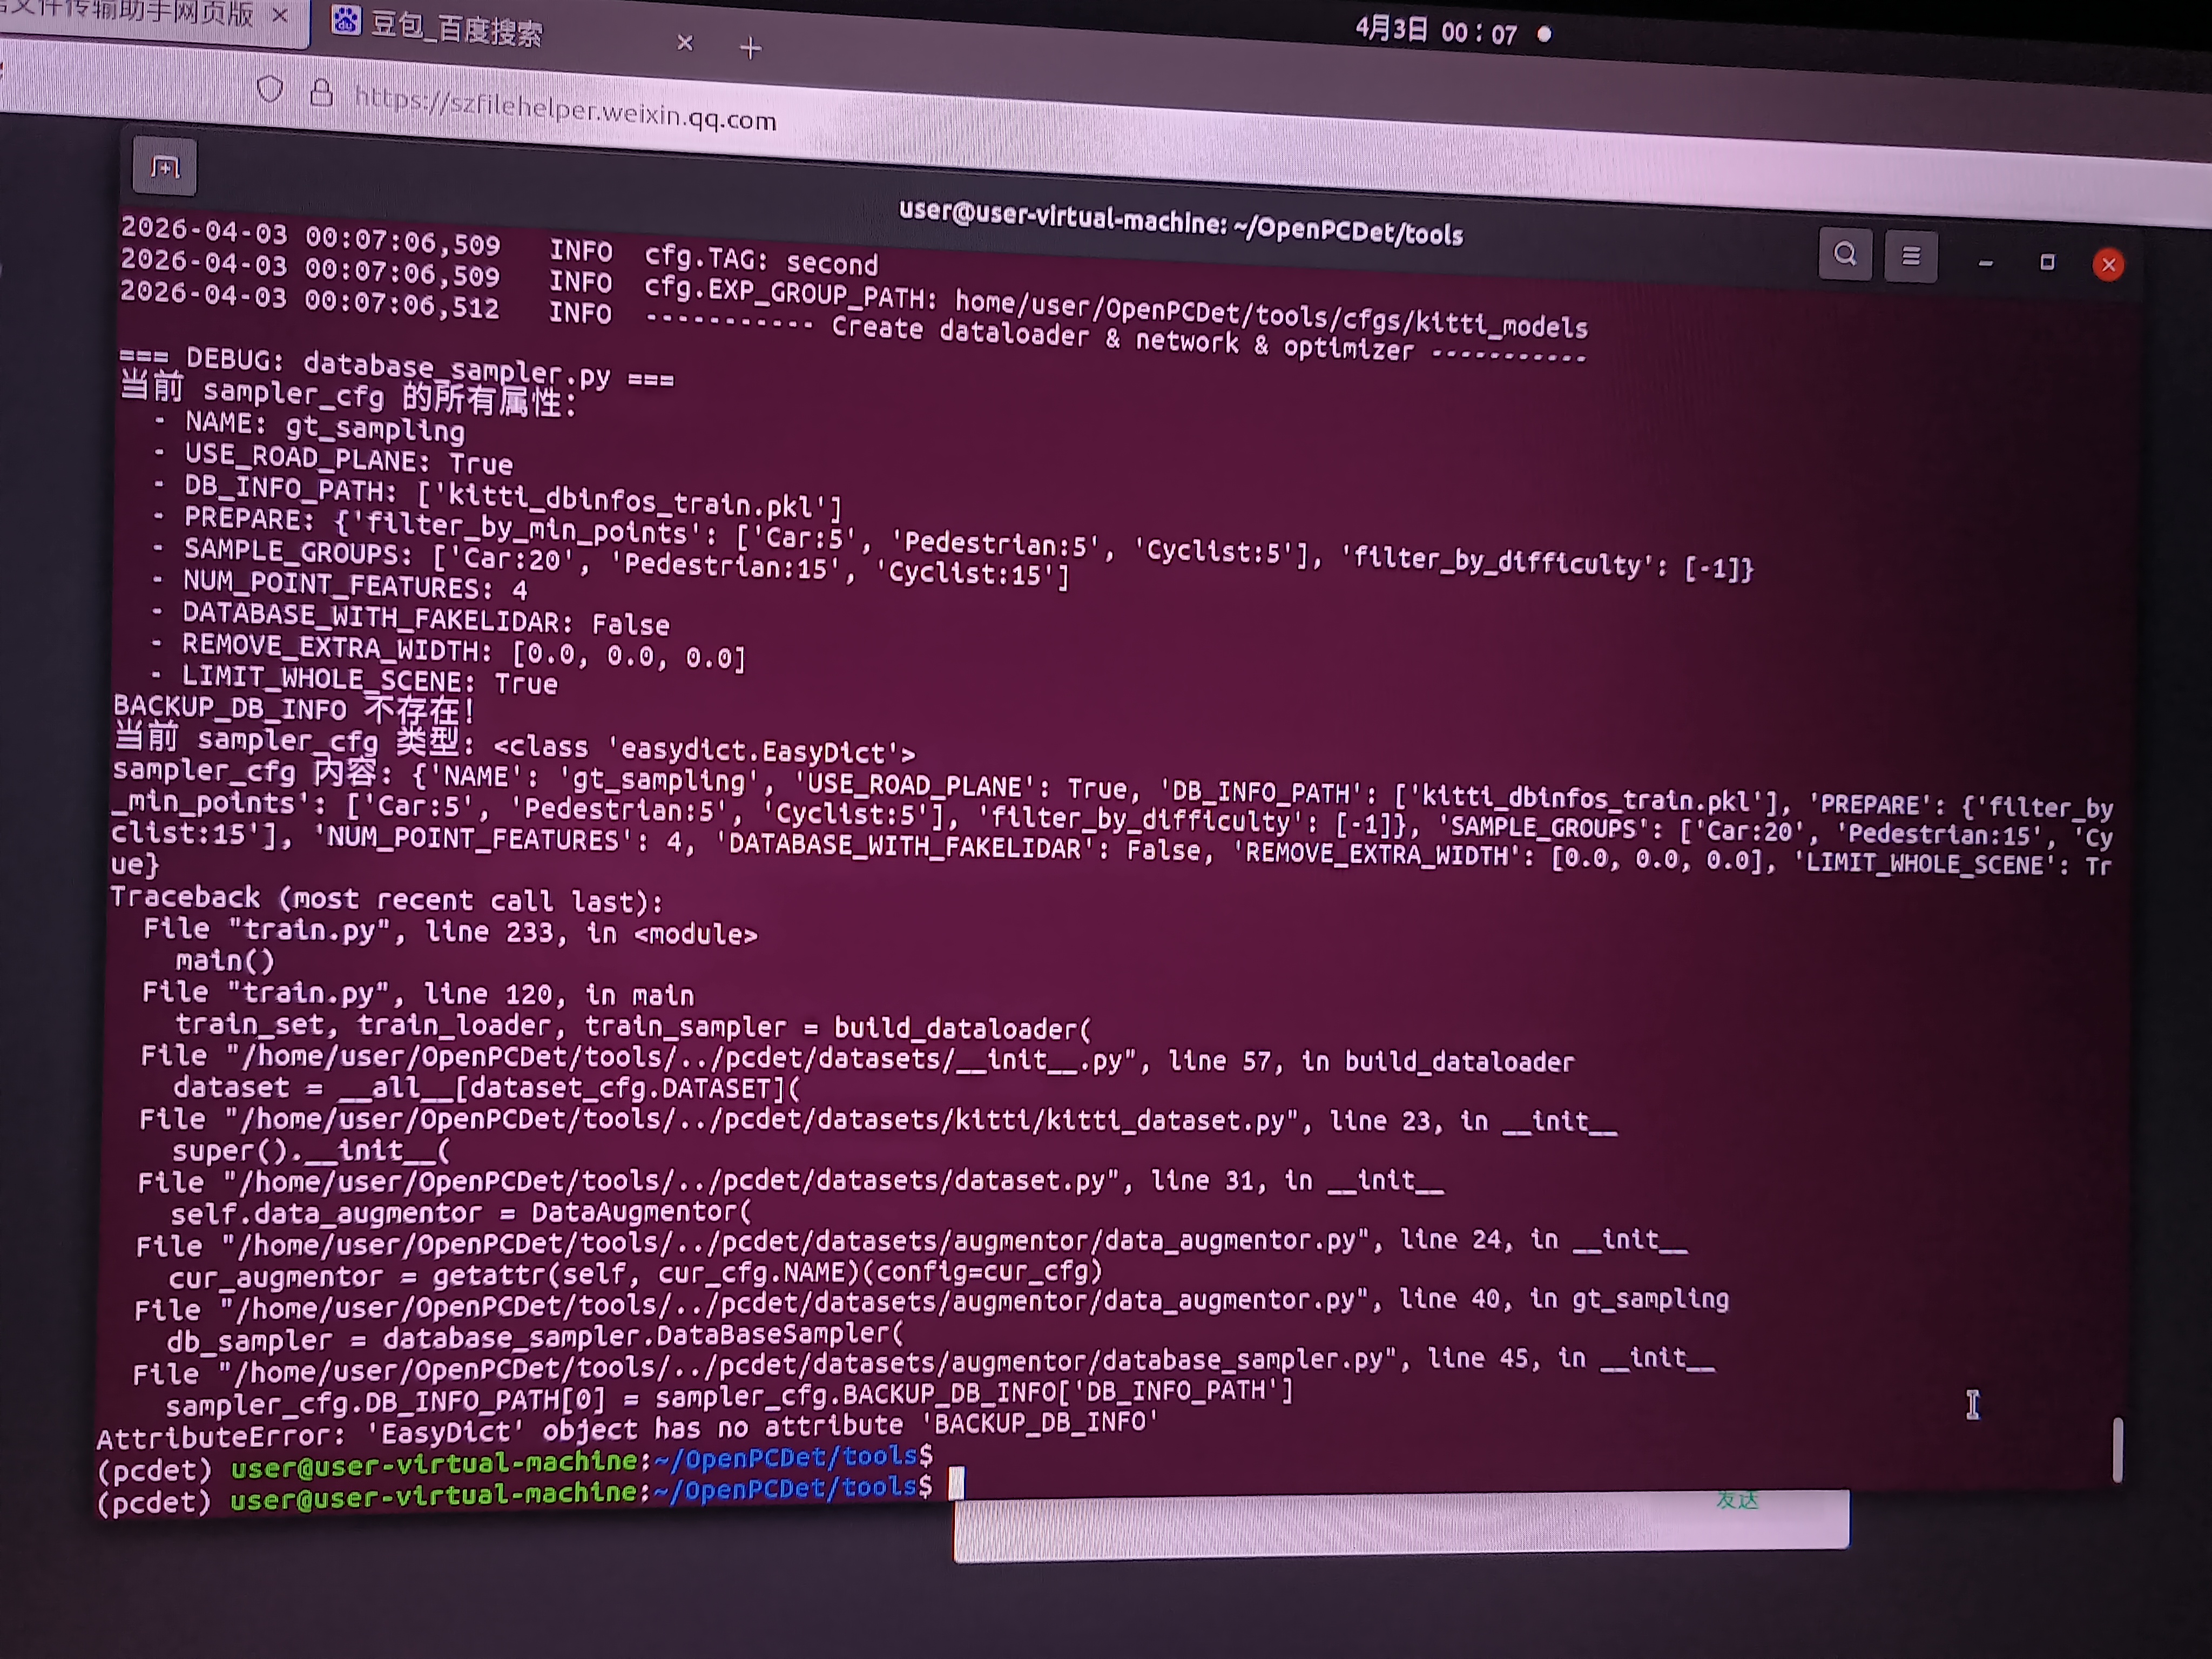Close the 豆包_百度搜索 browser tab

pos(685,42)
